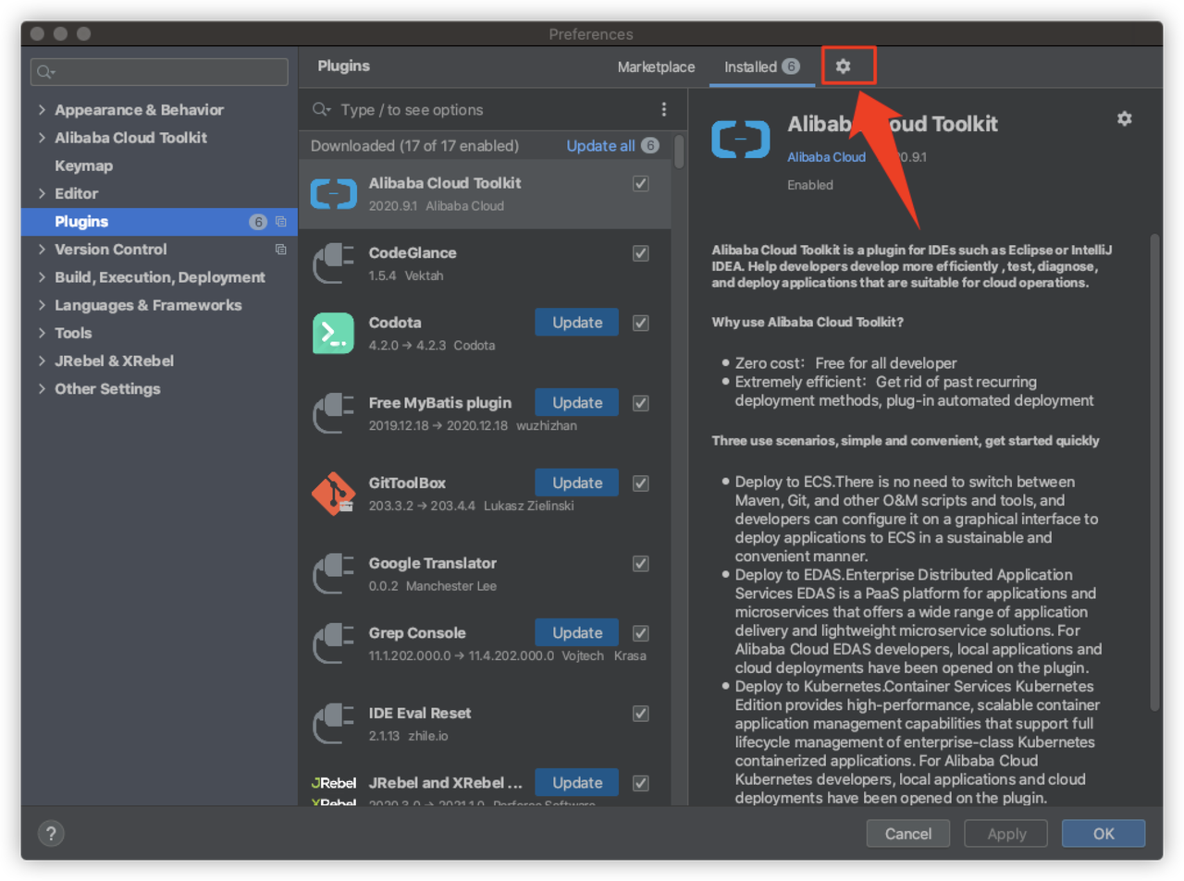Open the plugin list options kebab menu

click(664, 110)
